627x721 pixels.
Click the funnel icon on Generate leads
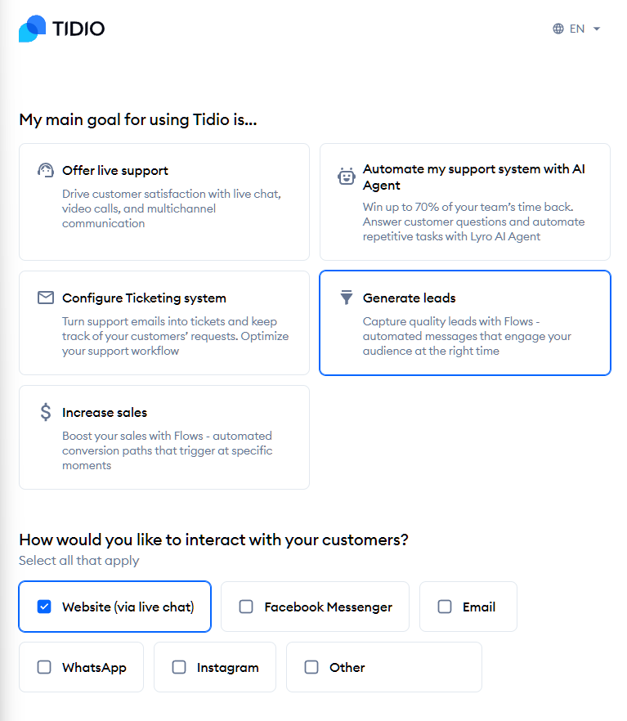pyautogui.click(x=346, y=298)
